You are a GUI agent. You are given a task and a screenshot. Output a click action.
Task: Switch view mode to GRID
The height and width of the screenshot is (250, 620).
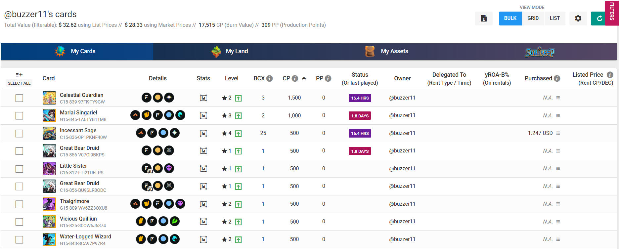coord(533,19)
